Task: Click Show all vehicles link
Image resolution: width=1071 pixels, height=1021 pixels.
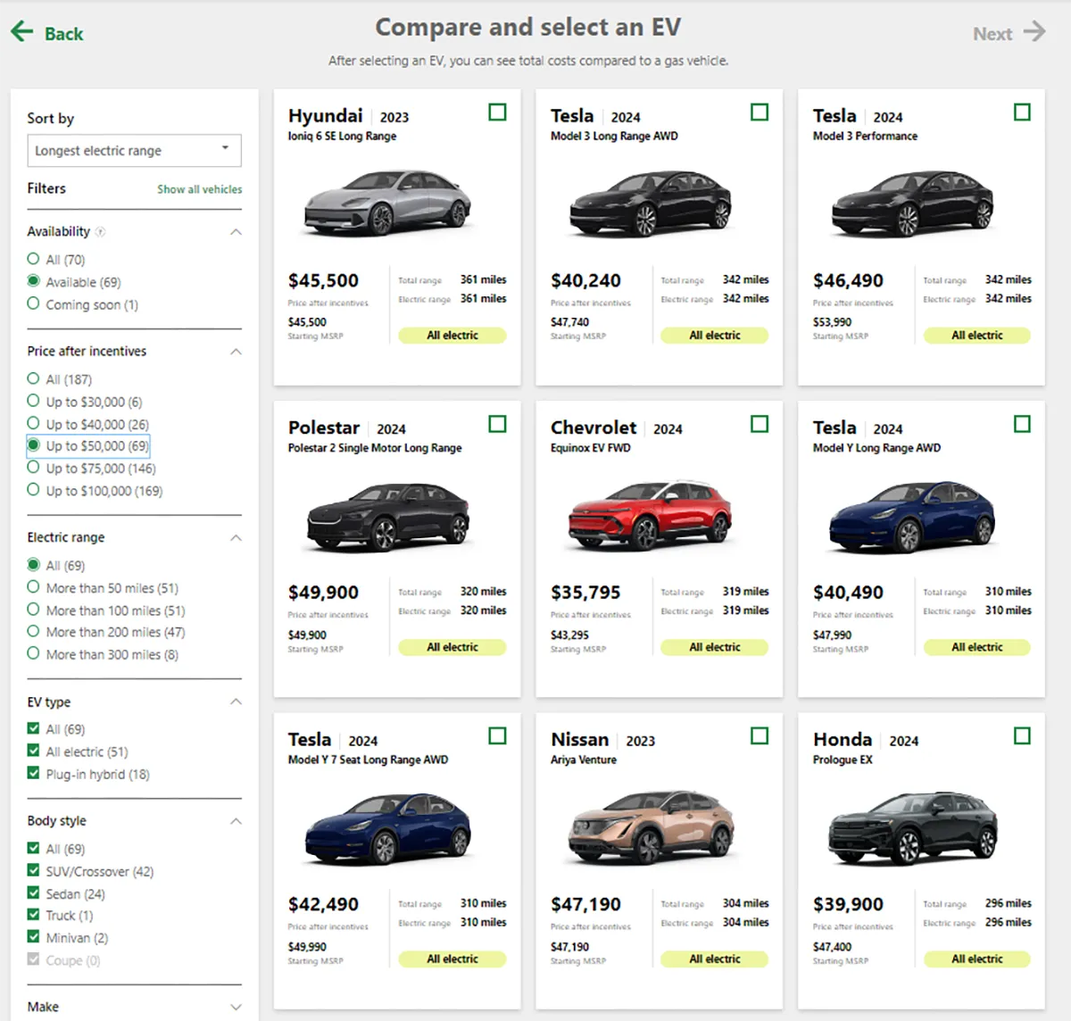Action: coord(199,189)
